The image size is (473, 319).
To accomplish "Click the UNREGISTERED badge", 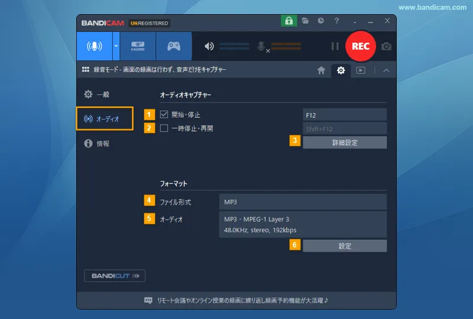I will click(150, 23).
